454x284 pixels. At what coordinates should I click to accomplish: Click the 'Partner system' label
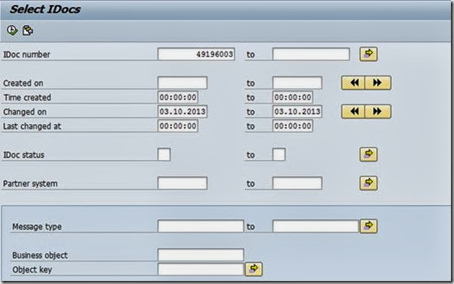30,184
